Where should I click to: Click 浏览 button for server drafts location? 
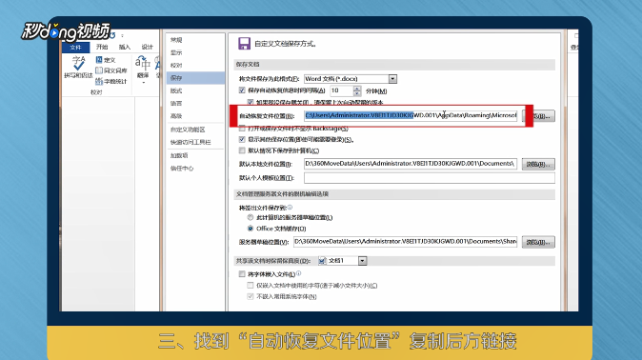click(x=538, y=242)
